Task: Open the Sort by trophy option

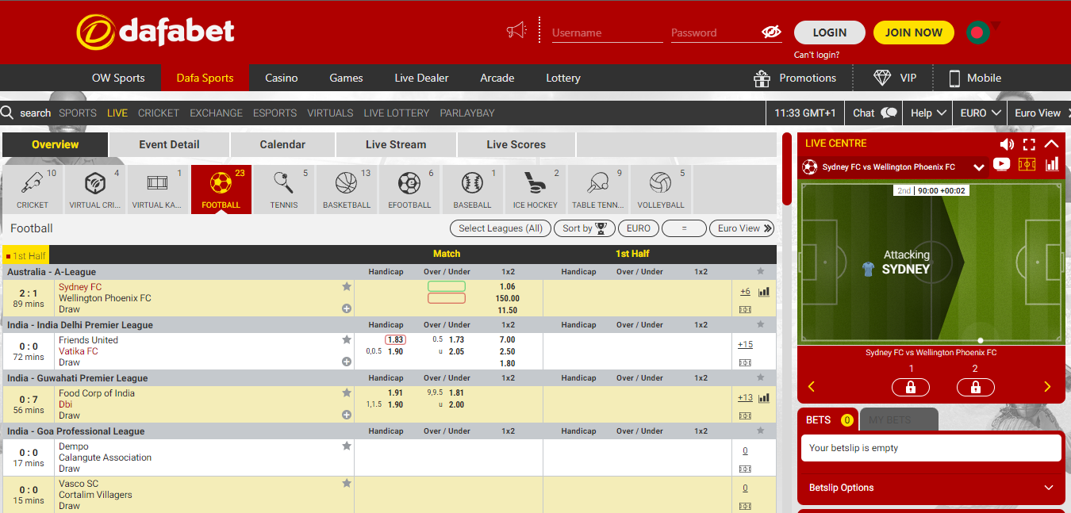Action: point(585,228)
